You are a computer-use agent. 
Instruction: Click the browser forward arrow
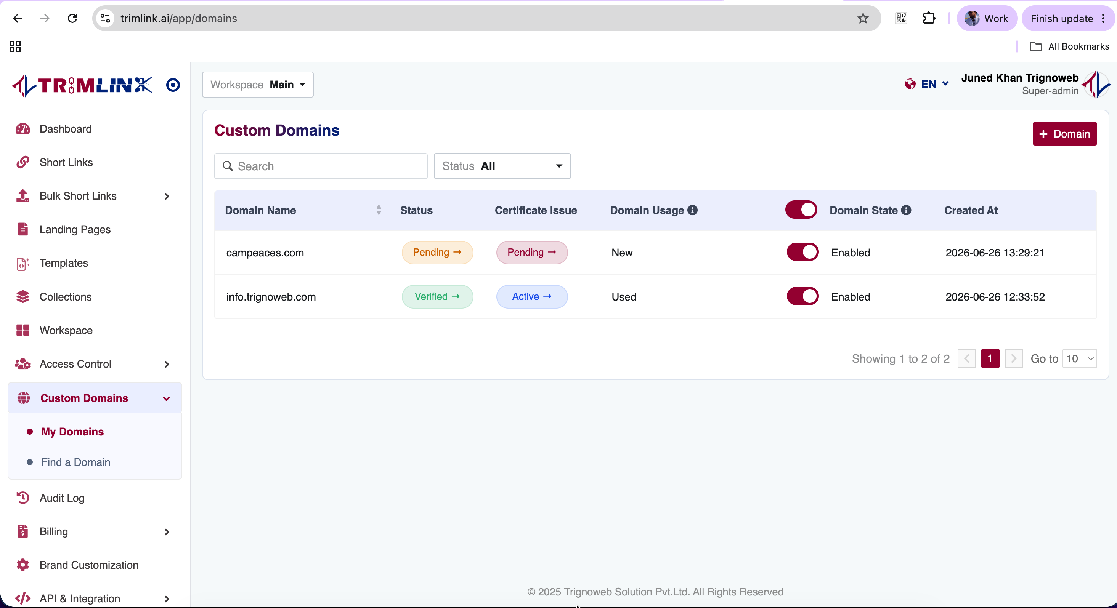tap(45, 18)
